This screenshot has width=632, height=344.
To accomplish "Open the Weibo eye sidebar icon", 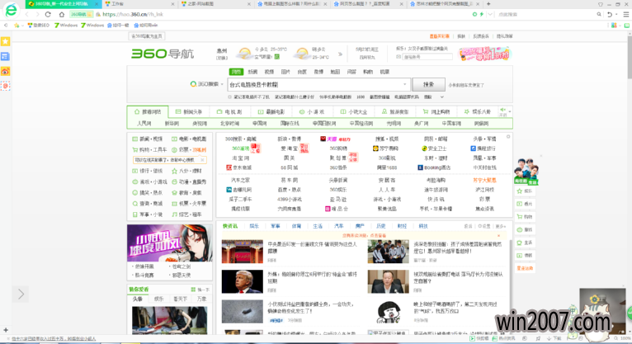I will pos(5,71).
